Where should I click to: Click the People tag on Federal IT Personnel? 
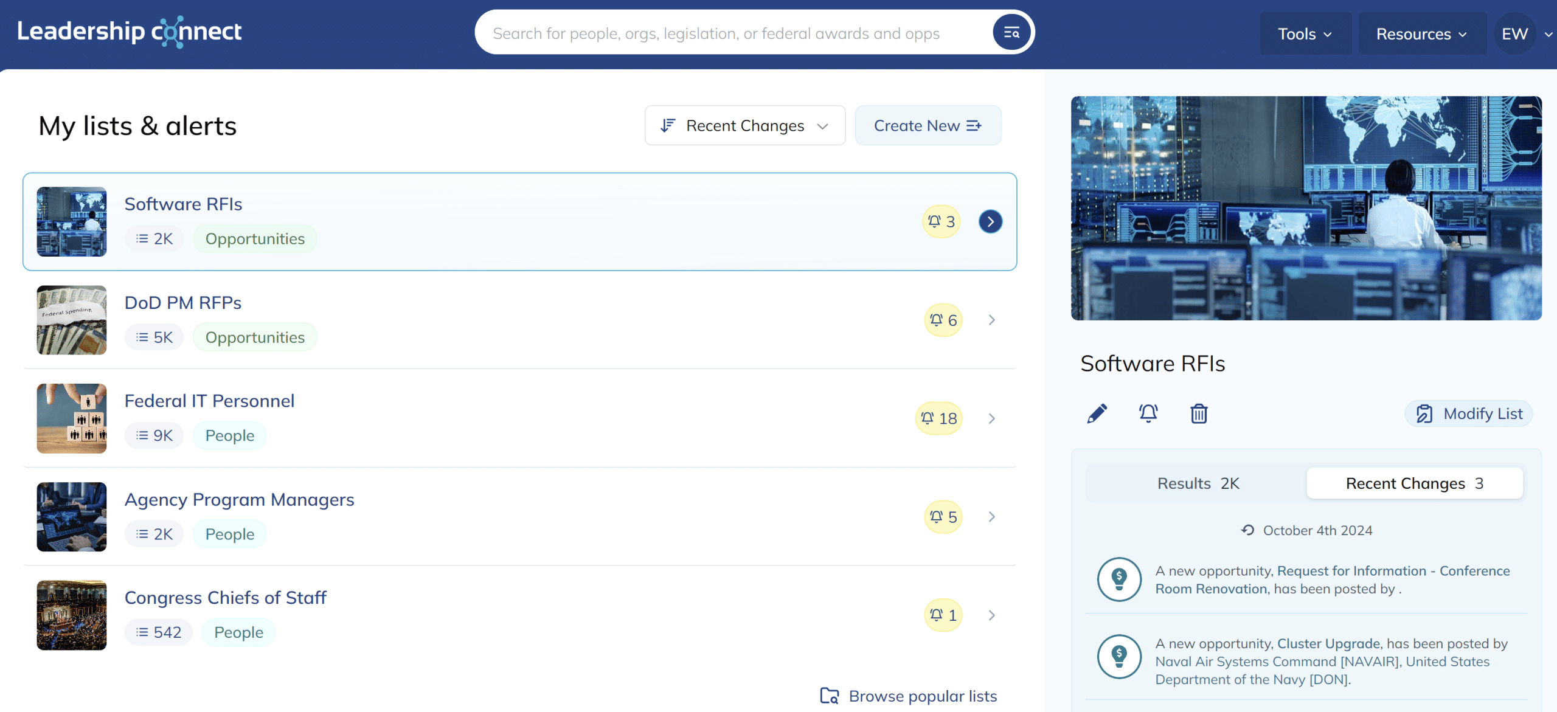[x=230, y=436]
